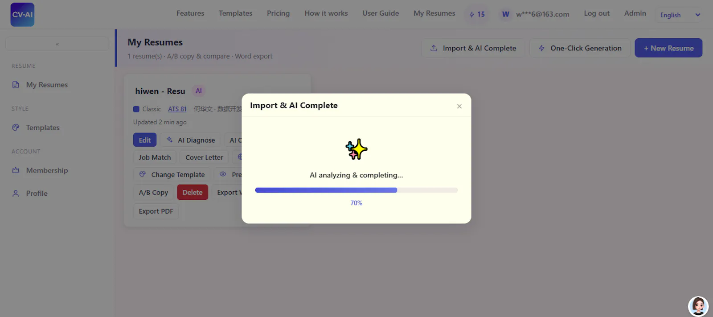This screenshot has height=317, width=713.
Task: Click the blue Classic template swatch
Action: click(136, 109)
